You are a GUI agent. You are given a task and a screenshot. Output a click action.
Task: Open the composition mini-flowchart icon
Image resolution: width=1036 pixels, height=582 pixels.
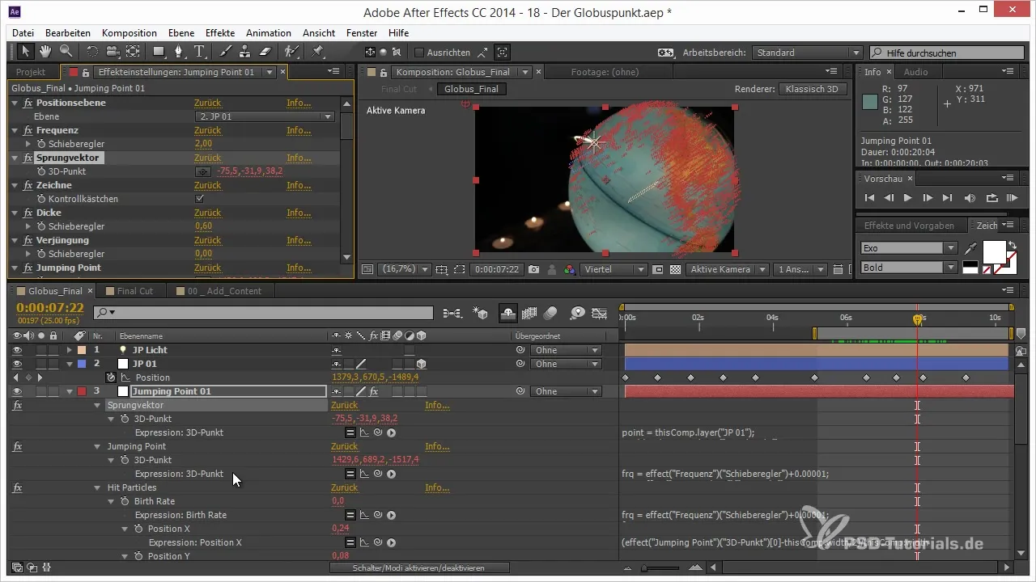pyautogui.click(x=452, y=313)
